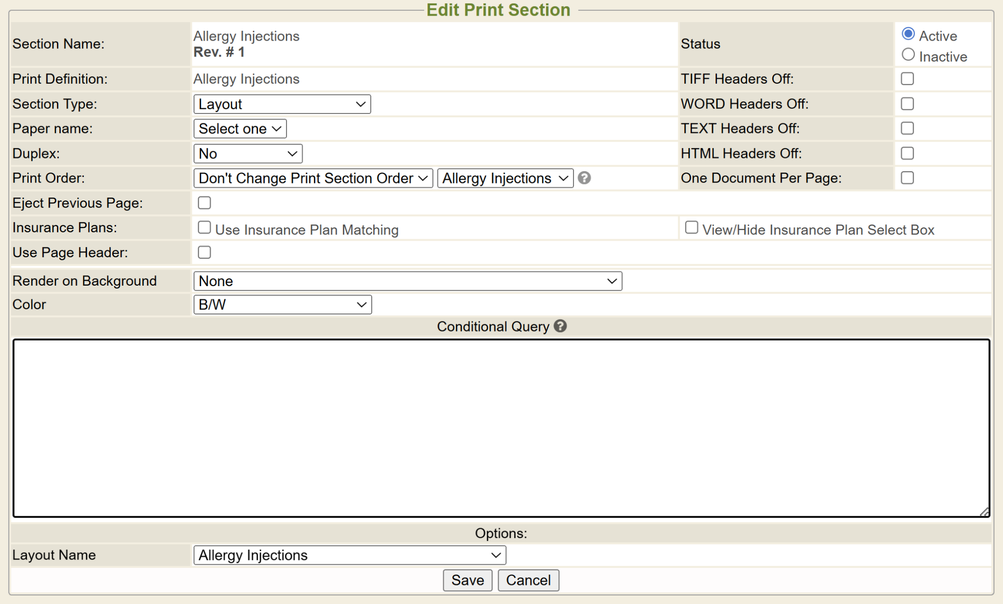Viewport: 1003px width, 604px height.
Task: Enable TIFF Headers Off checkbox
Action: [907, 79]
